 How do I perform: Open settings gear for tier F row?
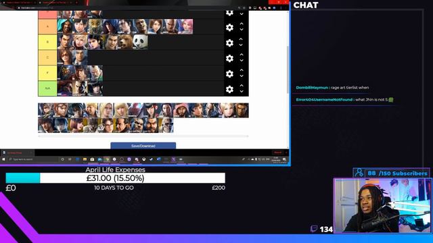[x=229, y=74]
